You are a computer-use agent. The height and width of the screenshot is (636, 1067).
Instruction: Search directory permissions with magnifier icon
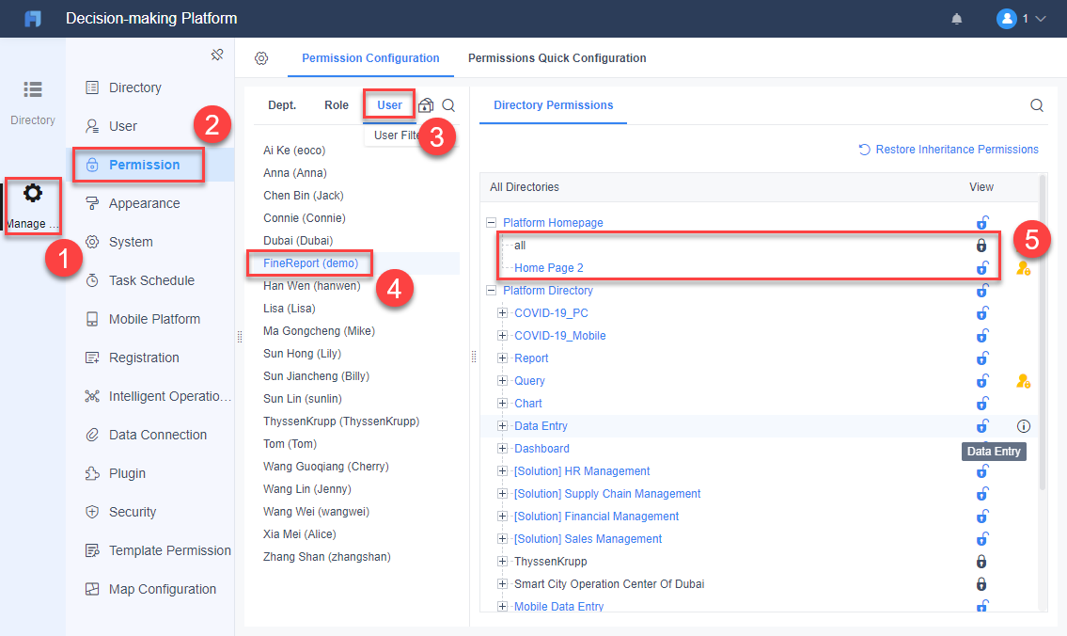[1036, 105]
